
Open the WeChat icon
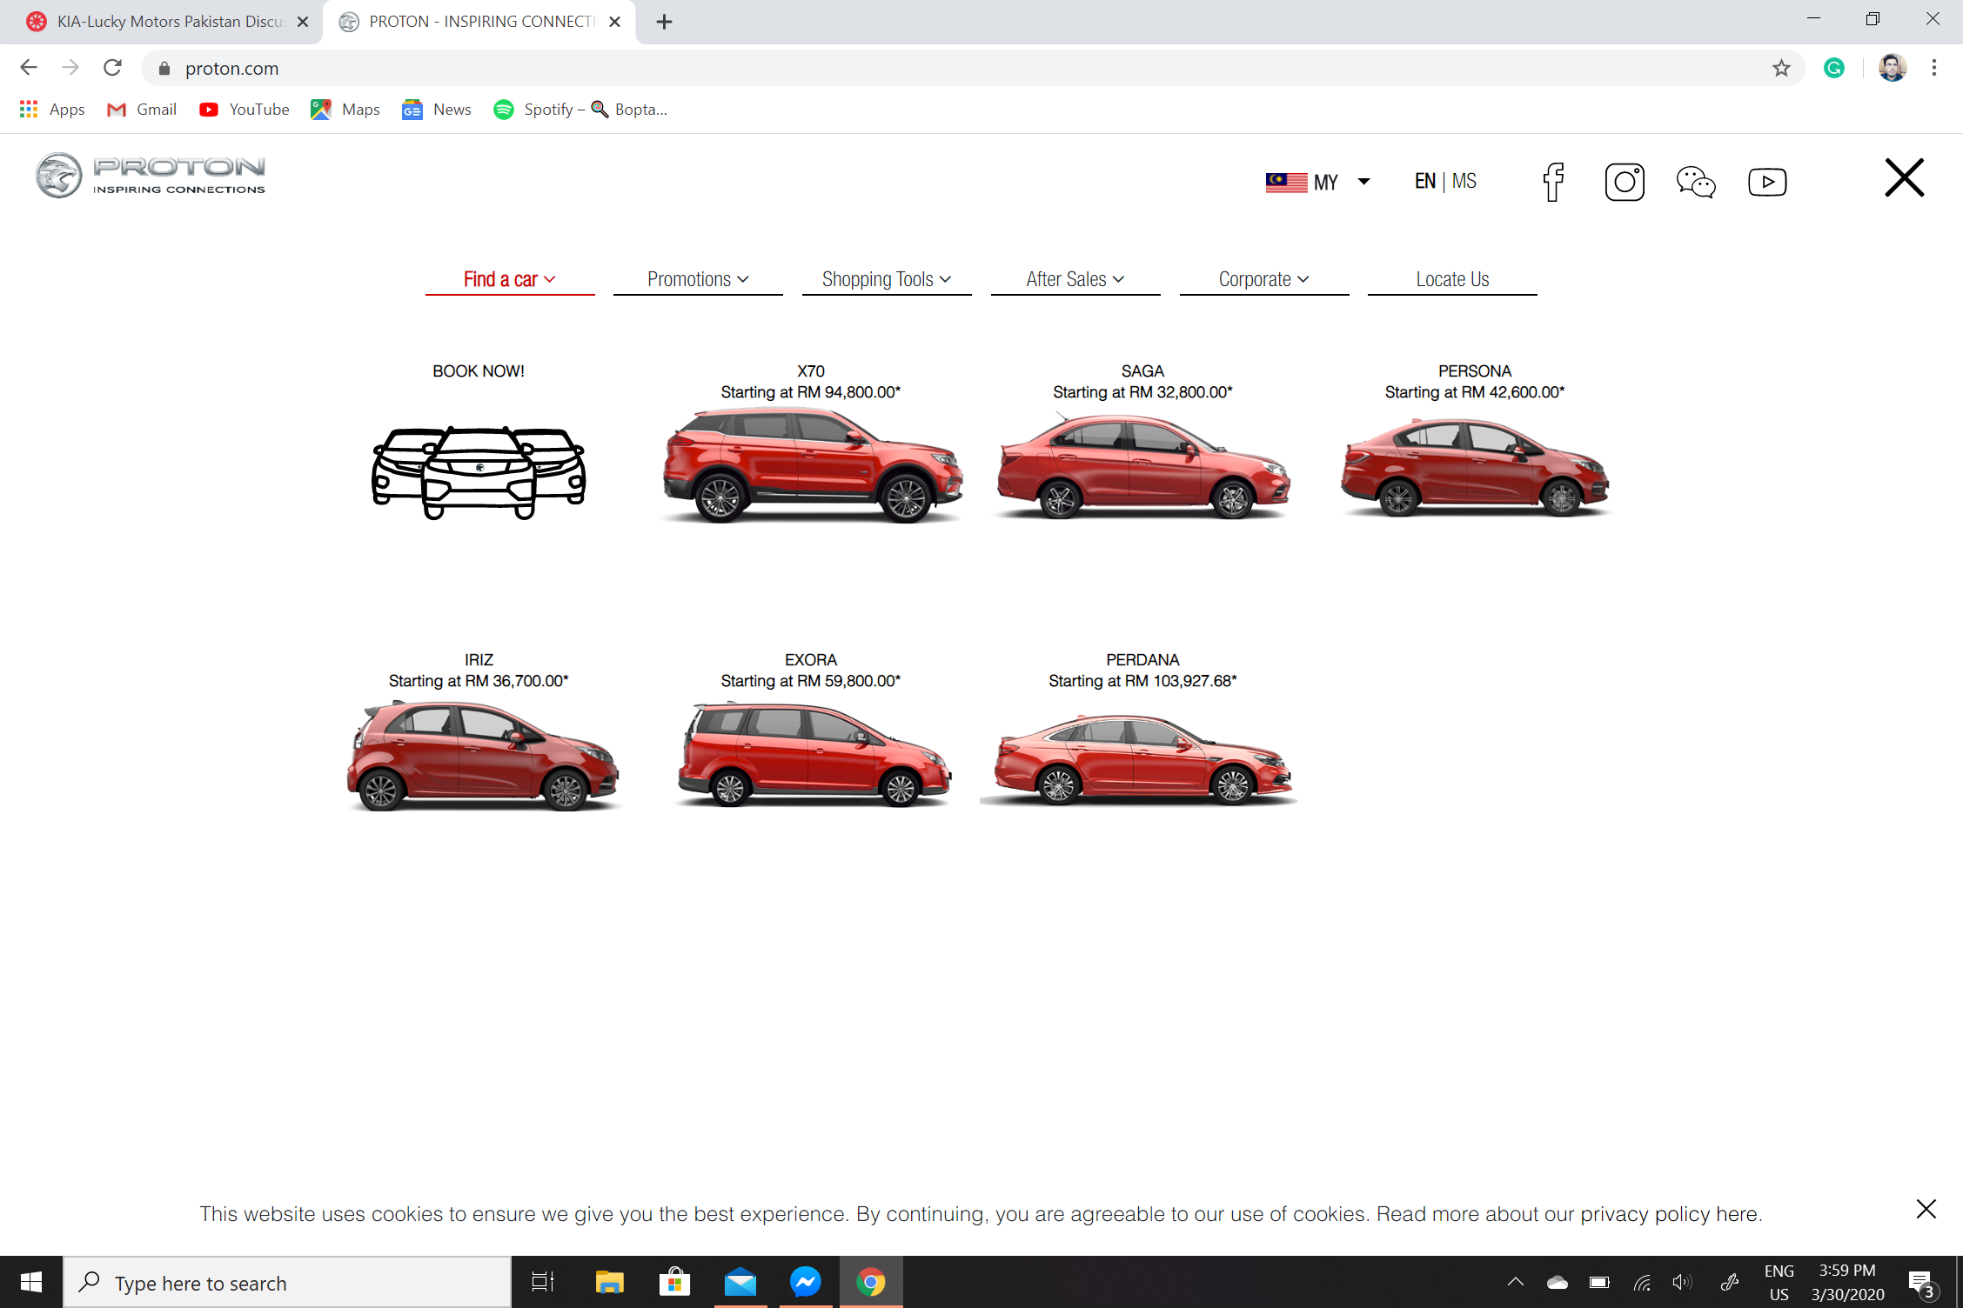point(1696,182)
